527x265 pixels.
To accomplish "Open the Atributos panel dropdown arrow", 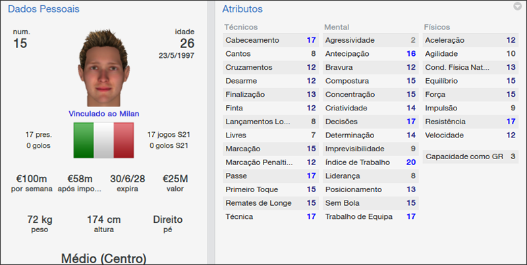I will 517,7.
